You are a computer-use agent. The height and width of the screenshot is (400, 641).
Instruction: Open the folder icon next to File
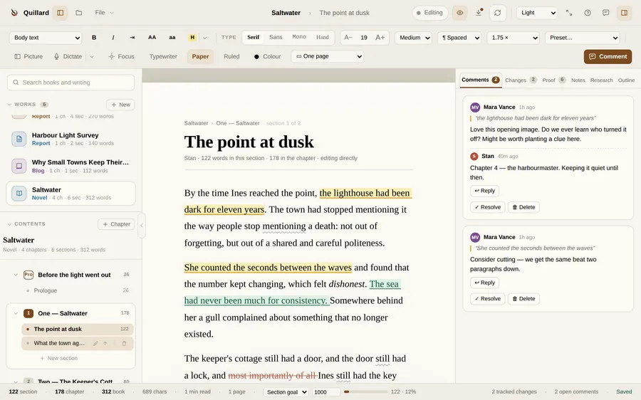pos(79,13)
